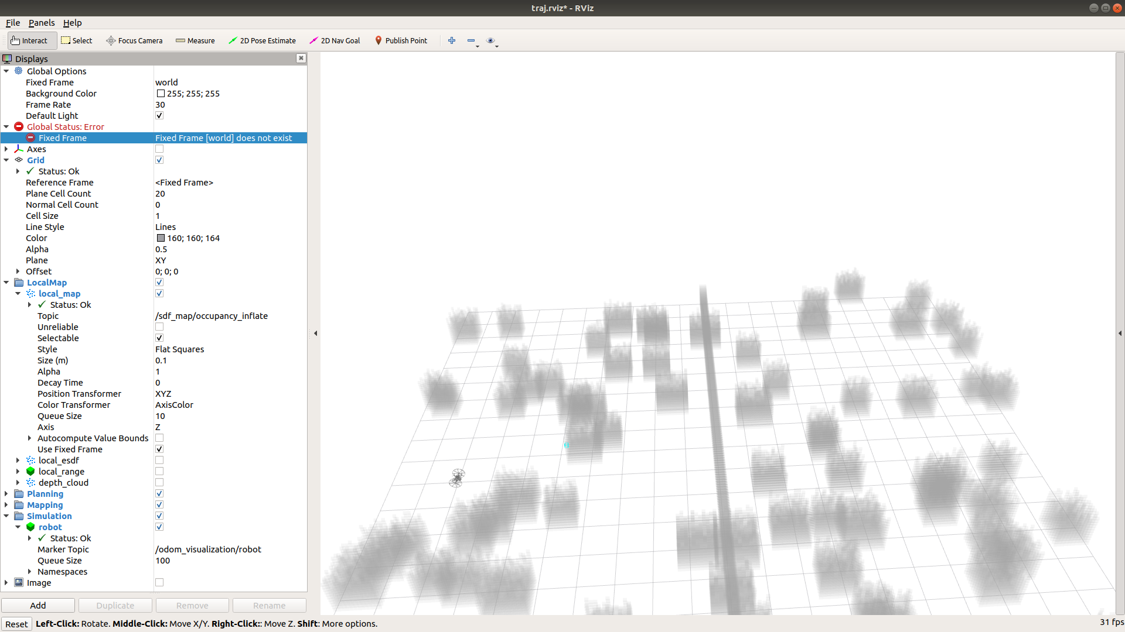Uncheck the Default Light checkbox
The width and height of the screenshot is (1125, 632).
coord(159,116)
